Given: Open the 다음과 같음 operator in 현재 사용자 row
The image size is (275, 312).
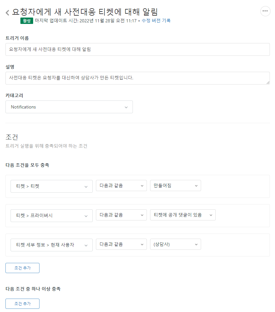Looking at the screenshot, I should pos(121,244).
